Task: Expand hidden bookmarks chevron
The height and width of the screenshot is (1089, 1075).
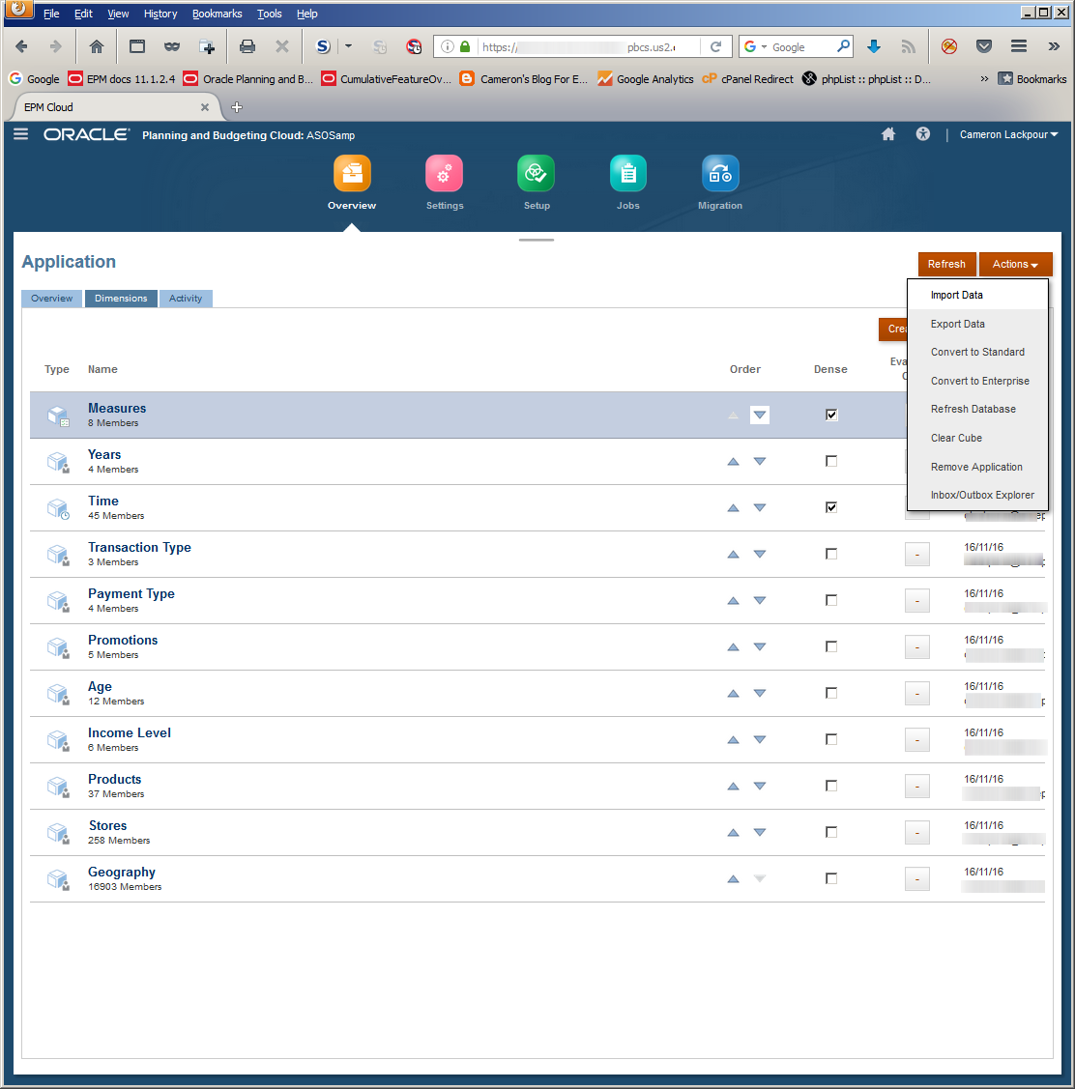Action: click(x=984, y=78)
